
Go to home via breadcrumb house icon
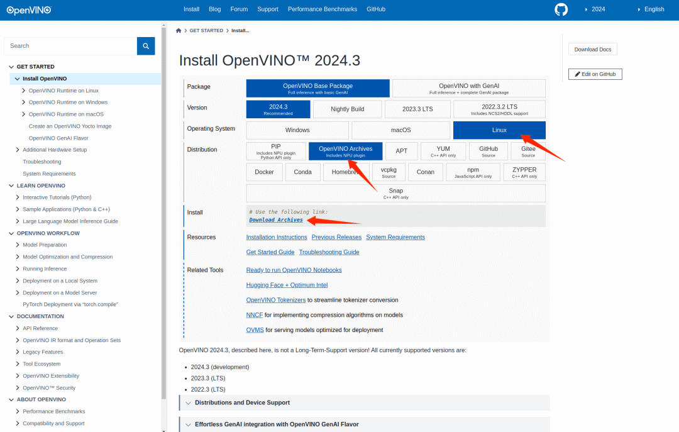click(x=179, y=31)
